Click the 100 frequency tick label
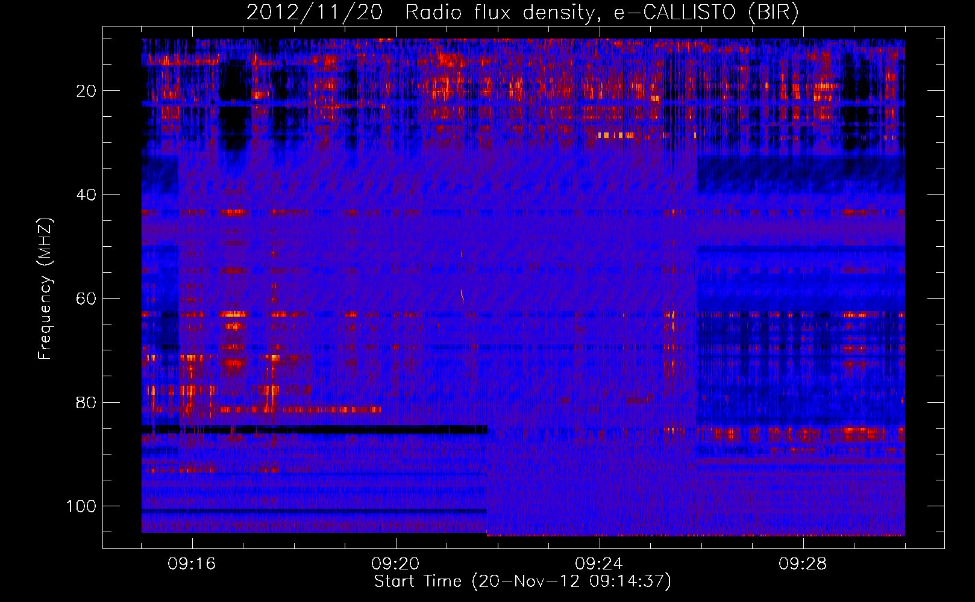975x602 pixels. [81, 506]
